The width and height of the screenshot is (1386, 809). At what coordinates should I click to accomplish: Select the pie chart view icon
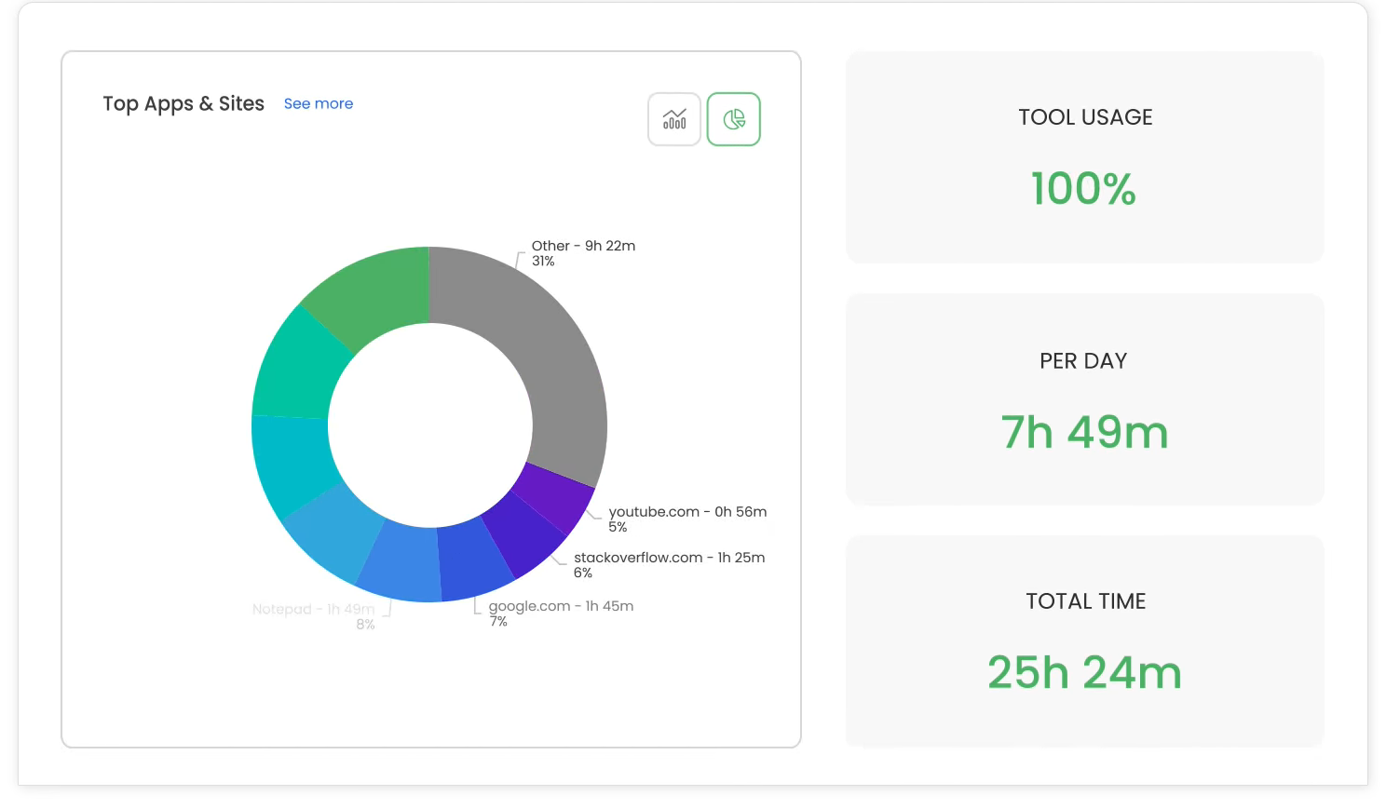[734, 119]
